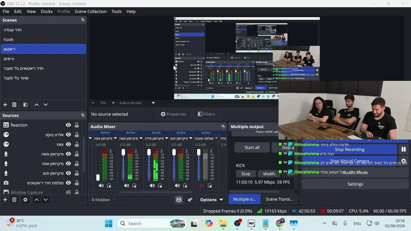This screenshot has width=411, height=231.
Task: Zoom out the preview with the minus icon
Action: point(93,103)
